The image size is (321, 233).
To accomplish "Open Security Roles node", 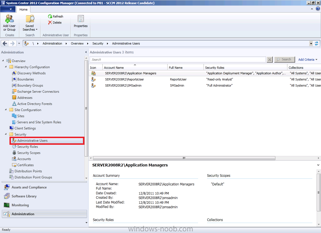I will point(25,147).
